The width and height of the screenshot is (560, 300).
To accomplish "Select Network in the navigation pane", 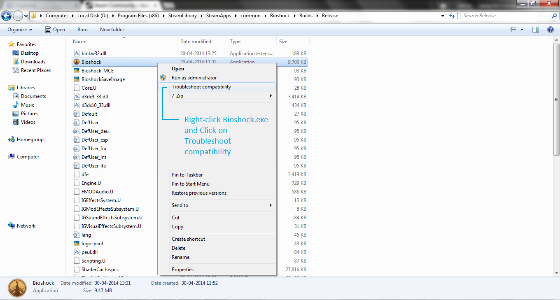I will coord(26,226).
